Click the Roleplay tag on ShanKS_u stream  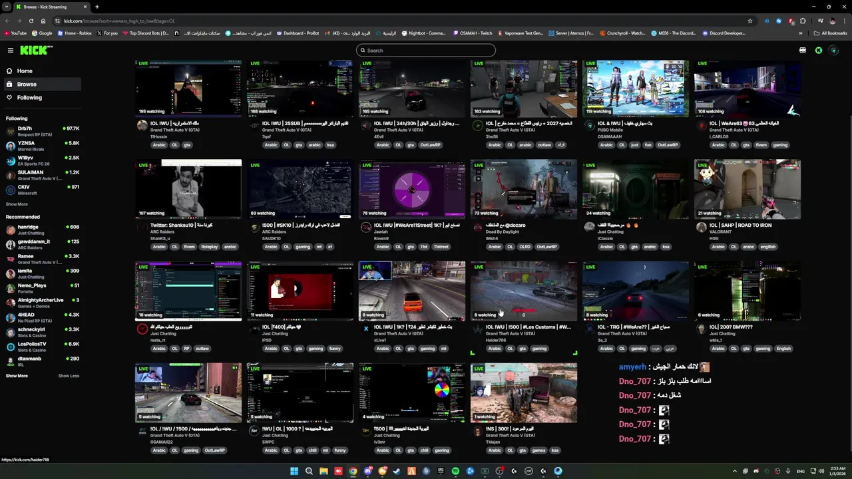pos(210,247)
